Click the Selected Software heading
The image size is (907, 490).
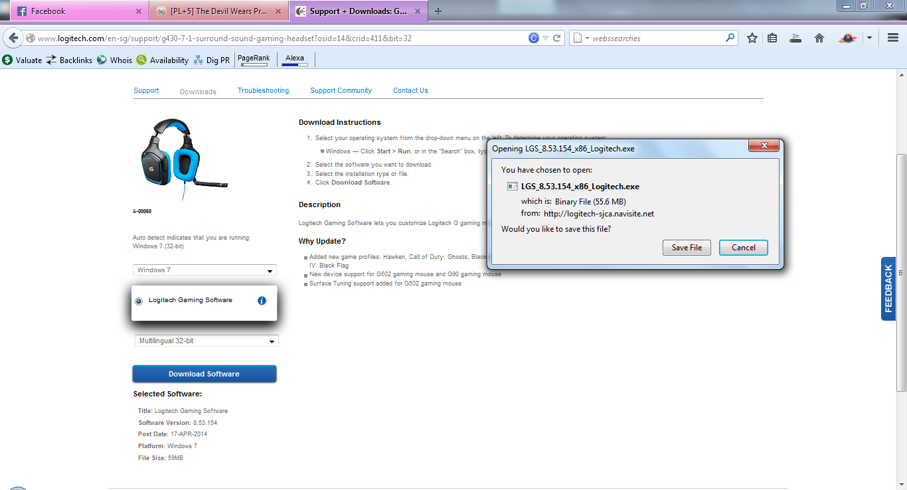[167, 394]
